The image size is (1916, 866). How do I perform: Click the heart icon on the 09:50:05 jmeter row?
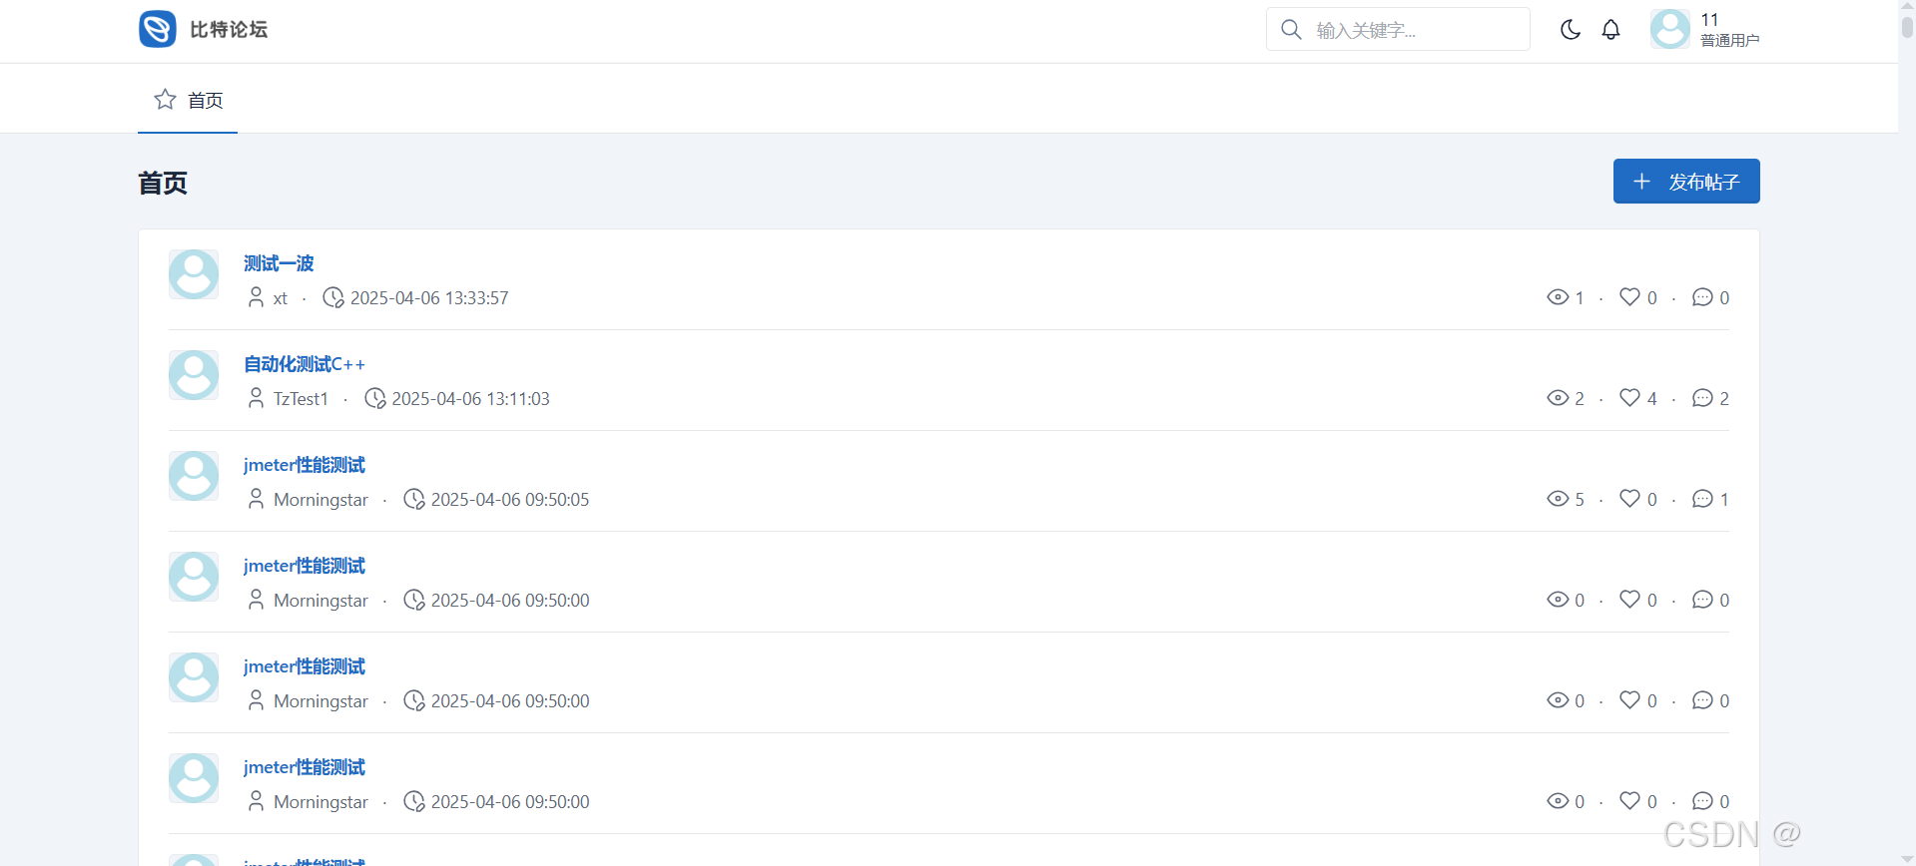pos(1630,499)
